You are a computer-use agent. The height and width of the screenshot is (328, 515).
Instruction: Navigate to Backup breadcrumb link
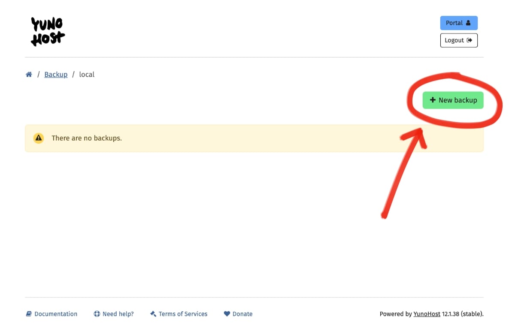(x=56, y=75)
